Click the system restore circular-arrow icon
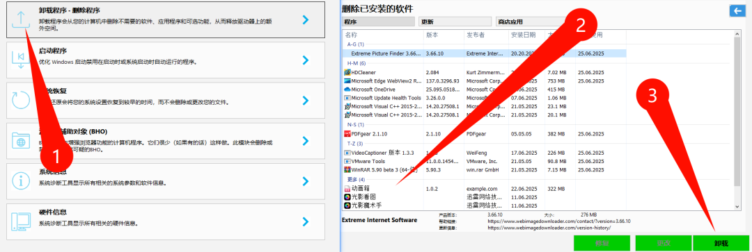Screen dimensions: 752x252 (20, 101)
